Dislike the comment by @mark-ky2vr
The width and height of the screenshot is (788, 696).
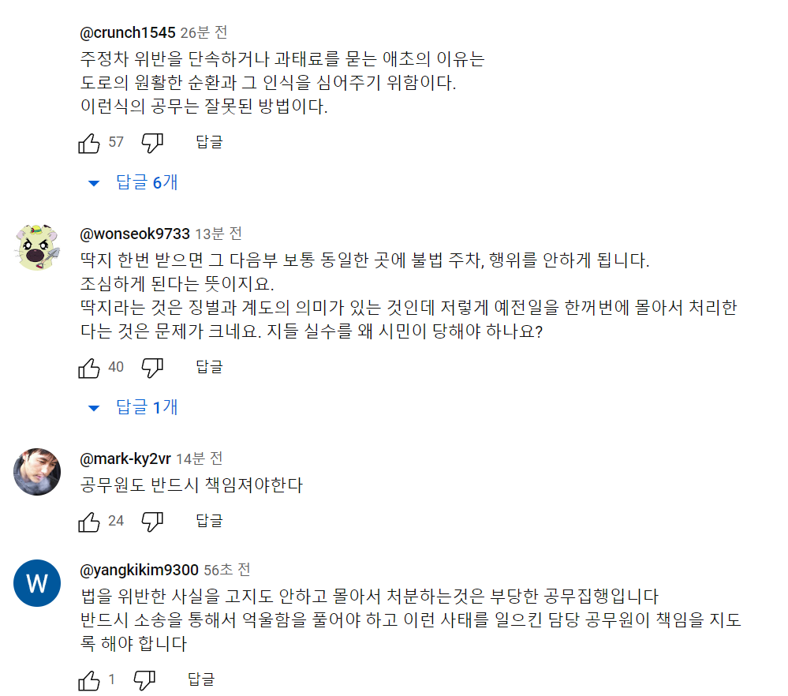[x=152, y=521]
